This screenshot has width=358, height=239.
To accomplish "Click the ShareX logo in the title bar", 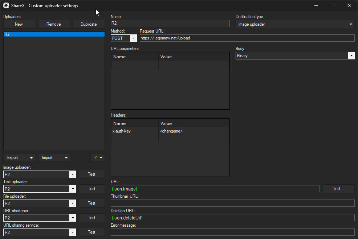I will tap(6, 5).
